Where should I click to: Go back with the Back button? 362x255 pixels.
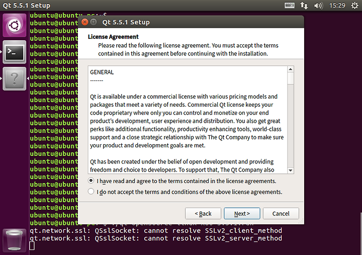coord(203,213)
